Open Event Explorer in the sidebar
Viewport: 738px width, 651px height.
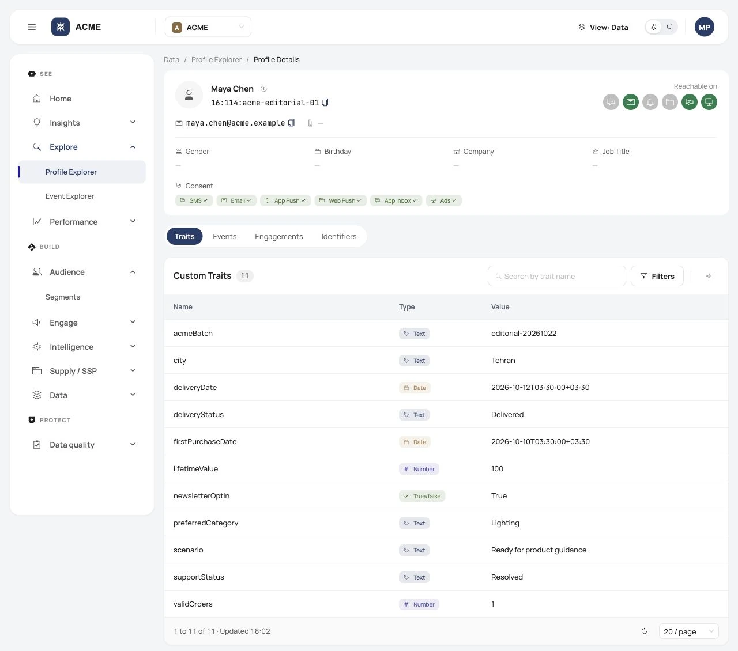tap(82, 196)
